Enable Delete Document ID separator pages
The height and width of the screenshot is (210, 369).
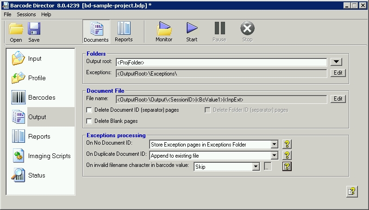pos(89,110)
